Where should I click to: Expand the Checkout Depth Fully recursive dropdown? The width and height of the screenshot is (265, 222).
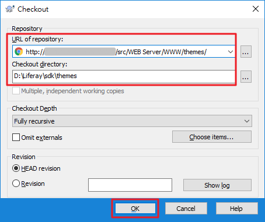132,121
